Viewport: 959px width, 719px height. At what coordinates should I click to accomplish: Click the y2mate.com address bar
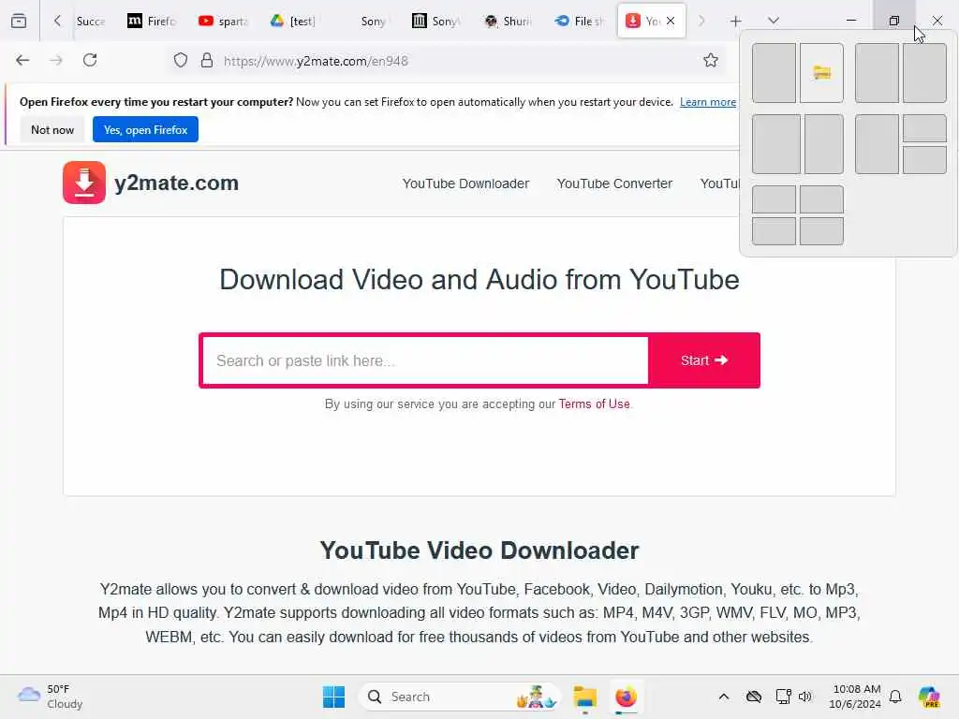click(x=447, y=61)
